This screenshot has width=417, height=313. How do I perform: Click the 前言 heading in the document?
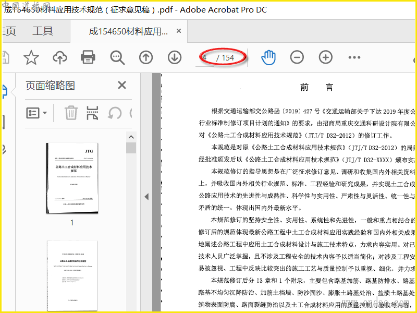click(x=316, y=87)
